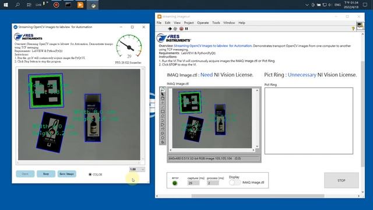This screenshot has width=373, height=210.
Task: Click the ENG language indicator in the tray
Action: tap(337, 5)
